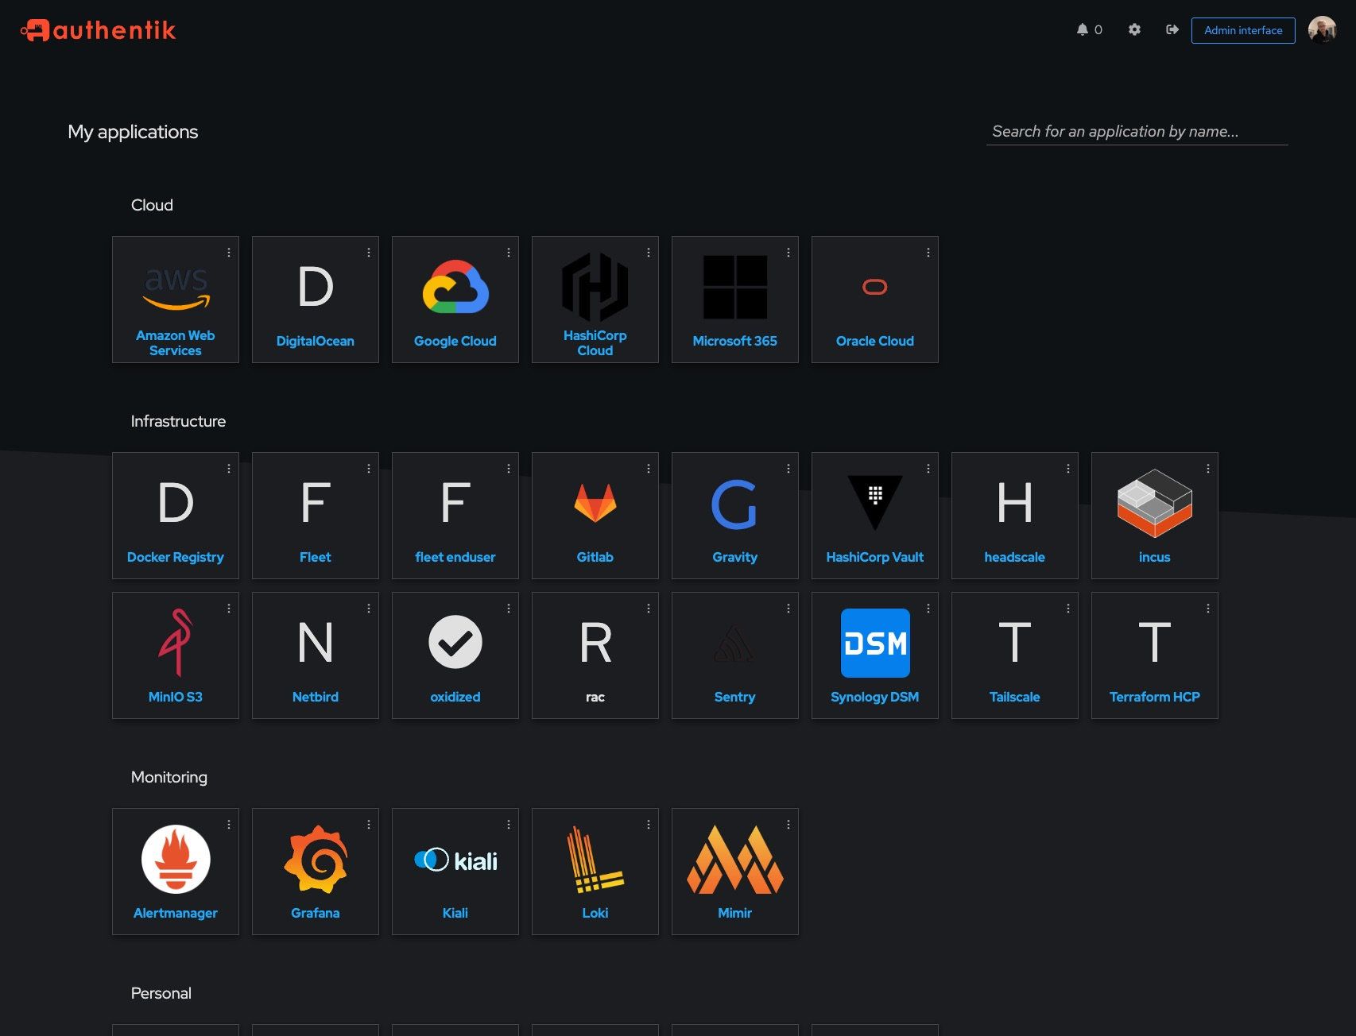Image resolution: width=1356 pixels, height=1036 pixels.
Task: Open the Tailscale link
Action: tap(1015, 697)
